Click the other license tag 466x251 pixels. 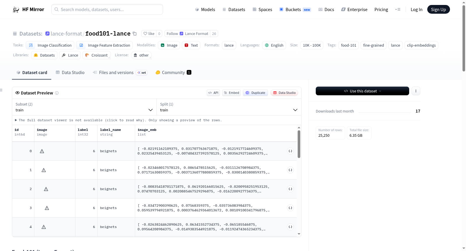pos(141,55)
